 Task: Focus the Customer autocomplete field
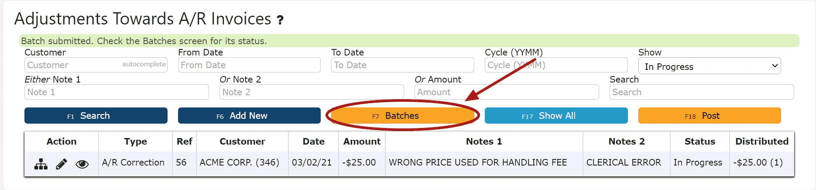[x=96, y=65]
